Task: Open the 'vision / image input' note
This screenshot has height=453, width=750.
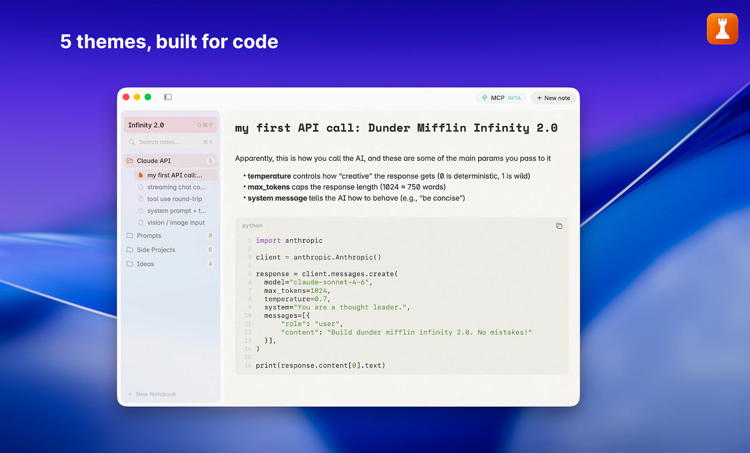Action: click(175, 223)
